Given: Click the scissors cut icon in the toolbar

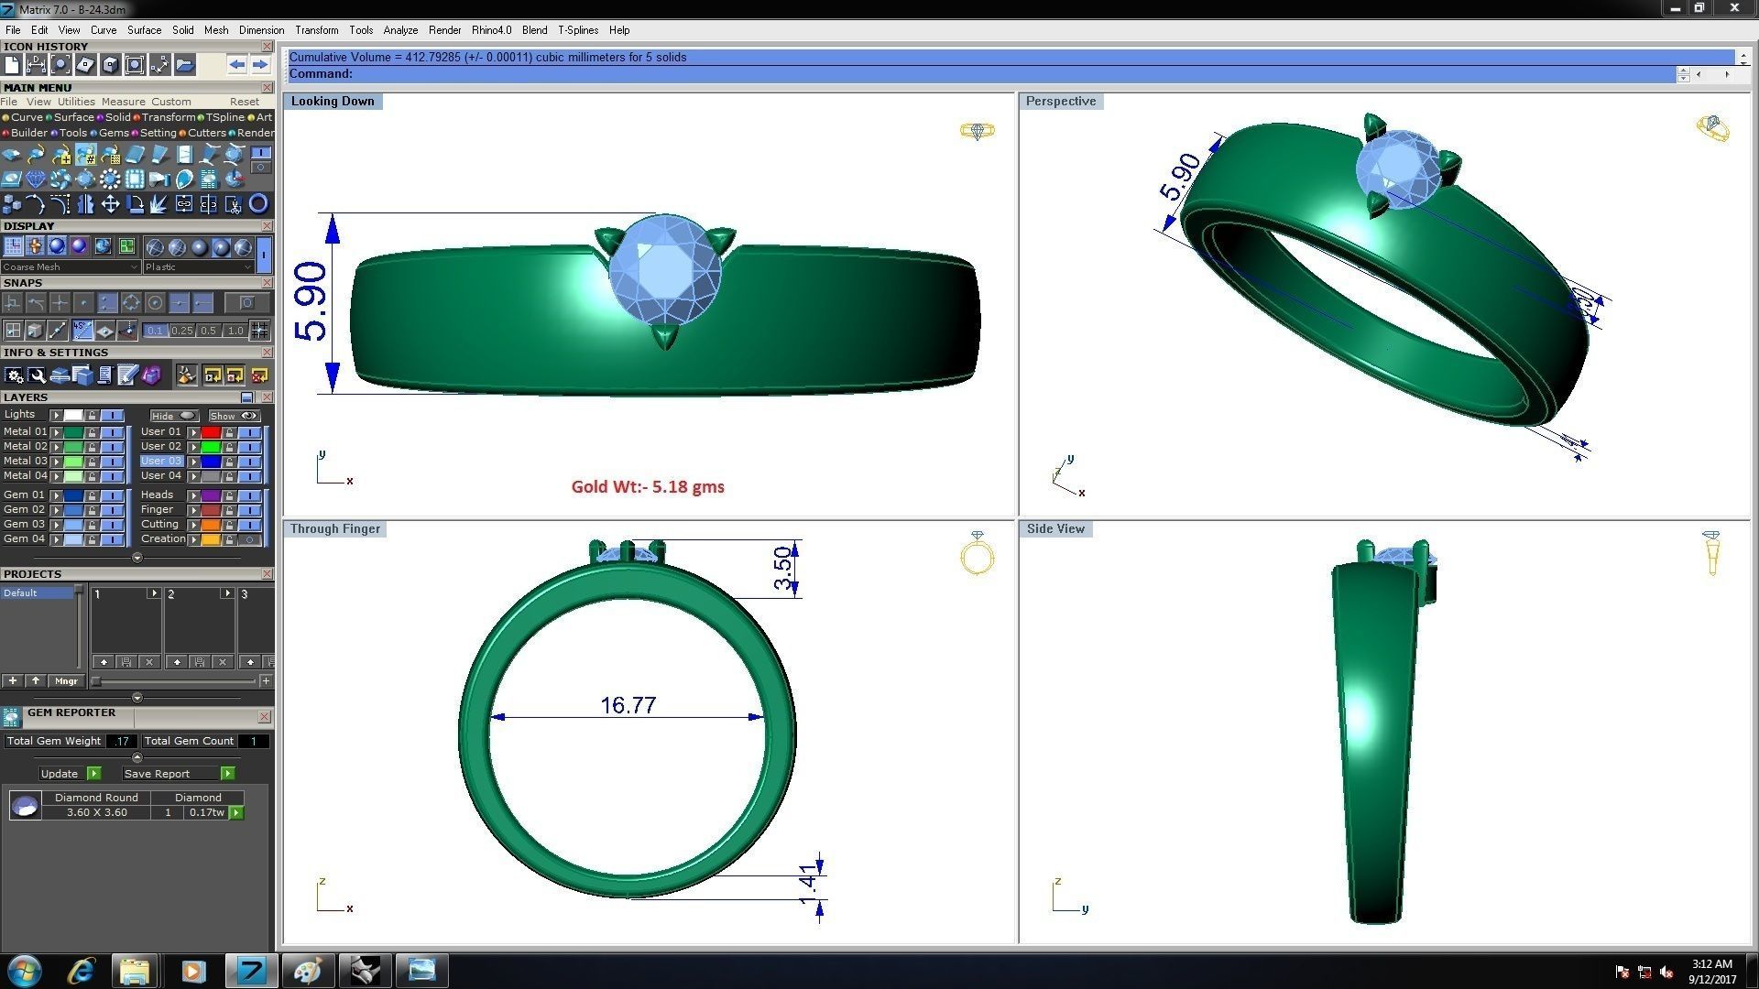Looking at the screenshot, I should 234,204.
